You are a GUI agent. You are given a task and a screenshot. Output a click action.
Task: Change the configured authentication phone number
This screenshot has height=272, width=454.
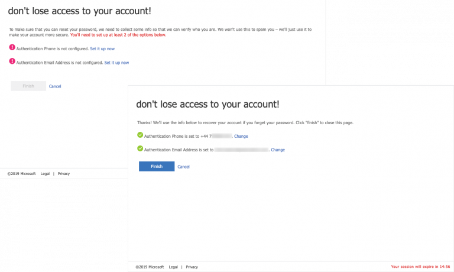[241, 136]
